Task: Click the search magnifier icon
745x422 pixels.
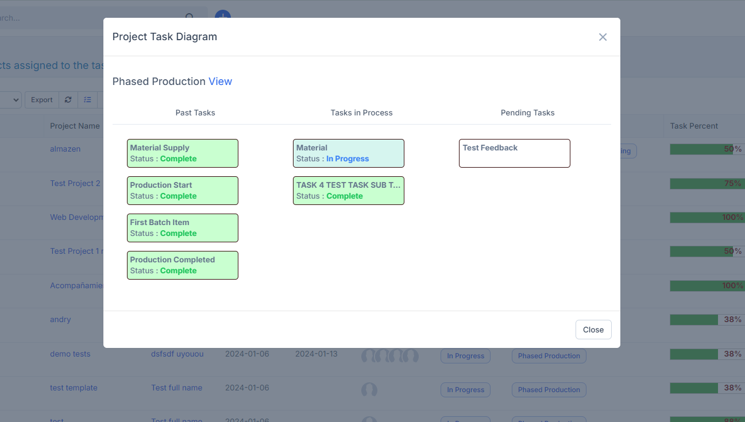Action: [x=190, y=18]
